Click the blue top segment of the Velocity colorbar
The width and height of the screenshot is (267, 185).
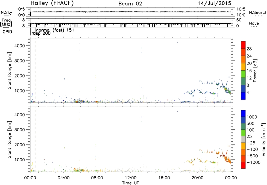click(243, 114)
